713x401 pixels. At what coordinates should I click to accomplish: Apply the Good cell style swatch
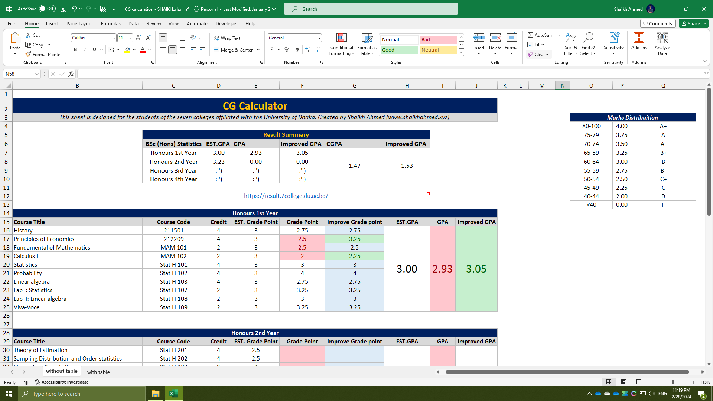point(399,50)
